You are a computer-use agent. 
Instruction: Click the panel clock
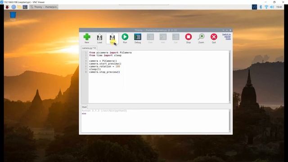[x=279, y=7]
